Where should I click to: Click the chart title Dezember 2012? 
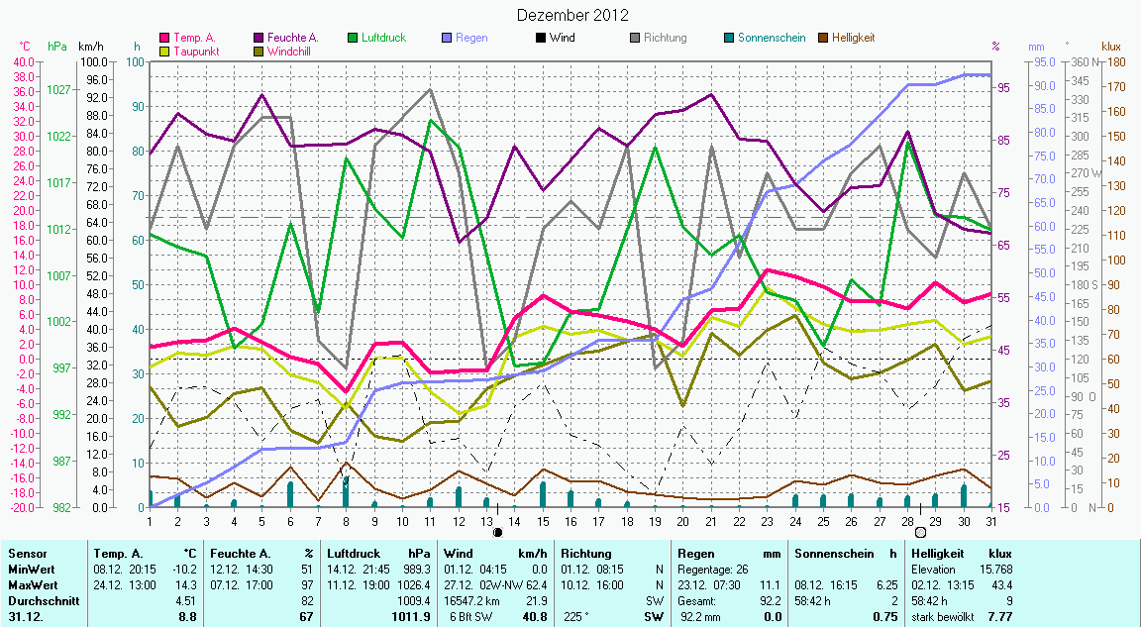[572, 15]
